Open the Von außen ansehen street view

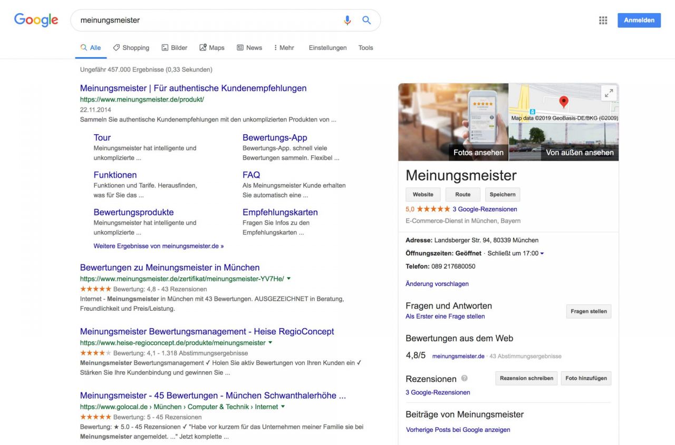pyautogui.click(x=564, y=142)
